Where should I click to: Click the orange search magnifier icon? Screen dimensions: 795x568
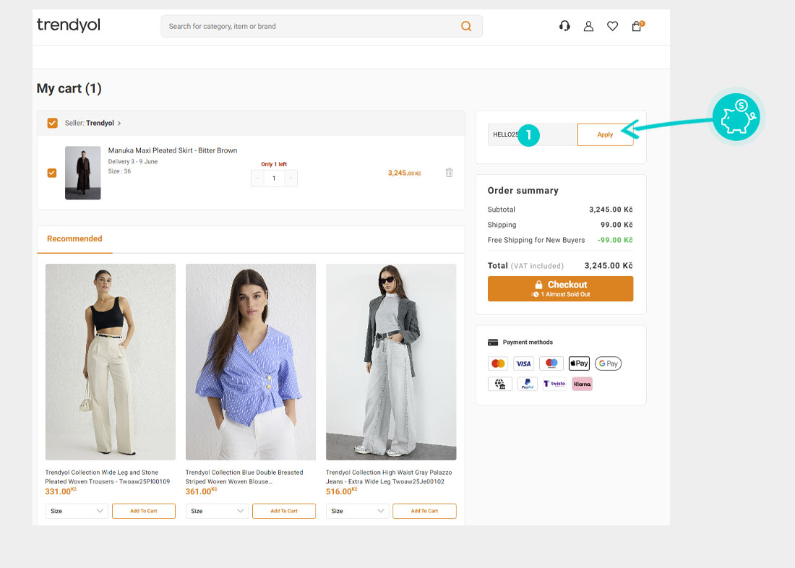pos(466,26)
